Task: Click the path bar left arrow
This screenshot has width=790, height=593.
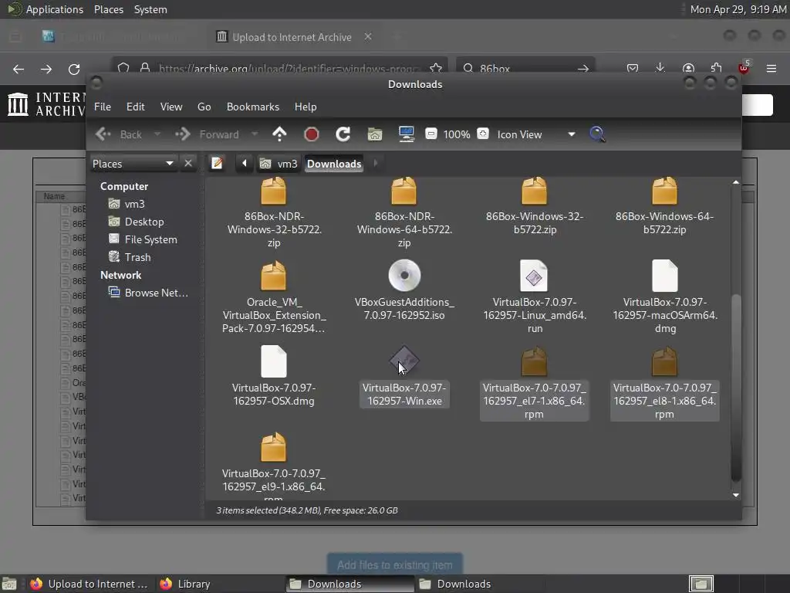Action: pos(245,164)
